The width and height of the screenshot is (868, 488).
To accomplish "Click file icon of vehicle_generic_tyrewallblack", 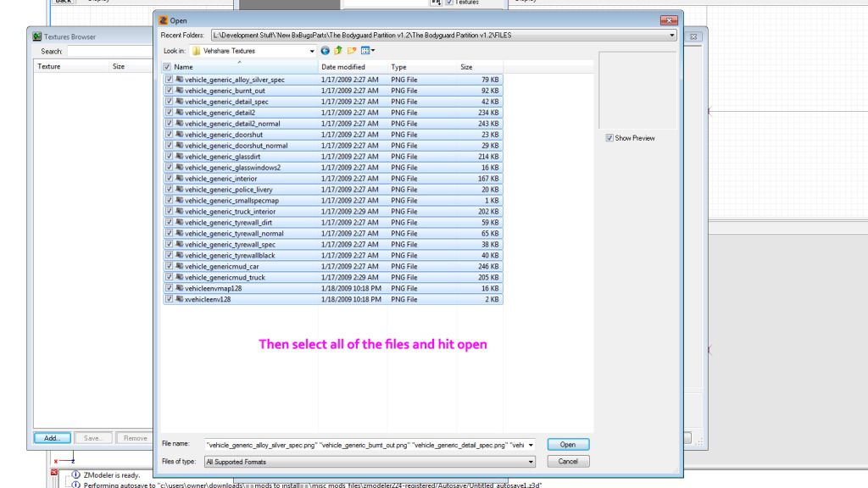I will coord(180,255).
